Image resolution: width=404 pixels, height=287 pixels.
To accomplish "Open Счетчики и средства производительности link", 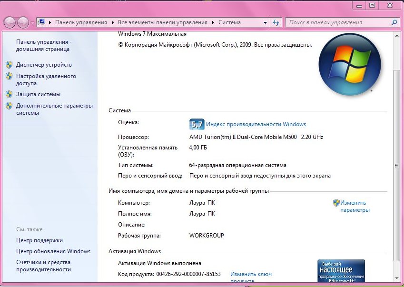I will tap(43, 266).
